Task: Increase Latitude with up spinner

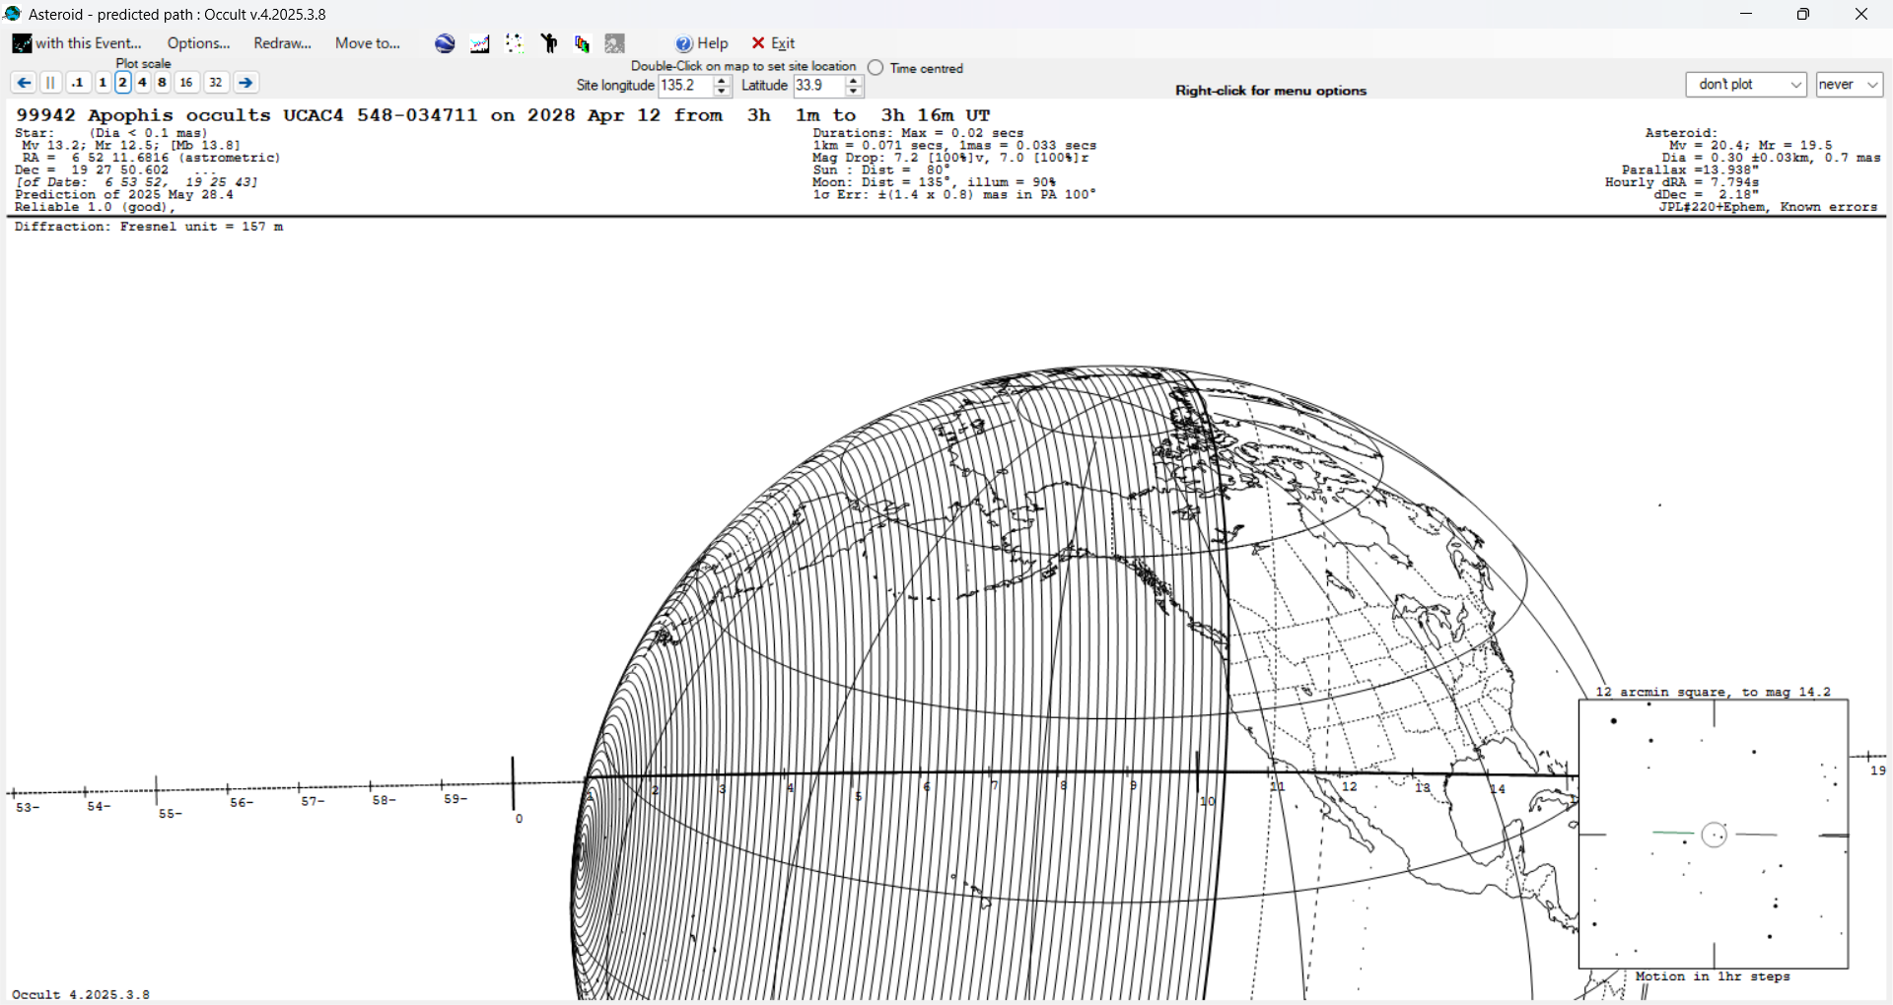Action: (x=854, y=81)
